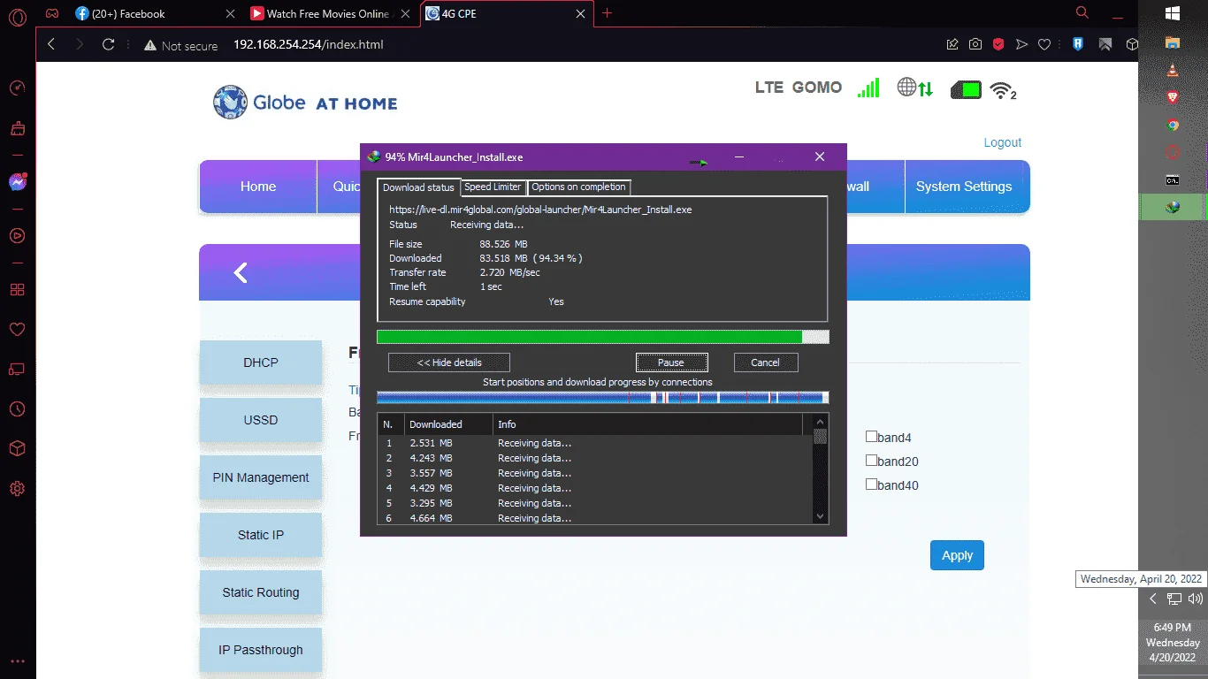This screenshot has width=1208, height=679.
Task: Open the Windows Start button
Action: [x=1173, y=13]
